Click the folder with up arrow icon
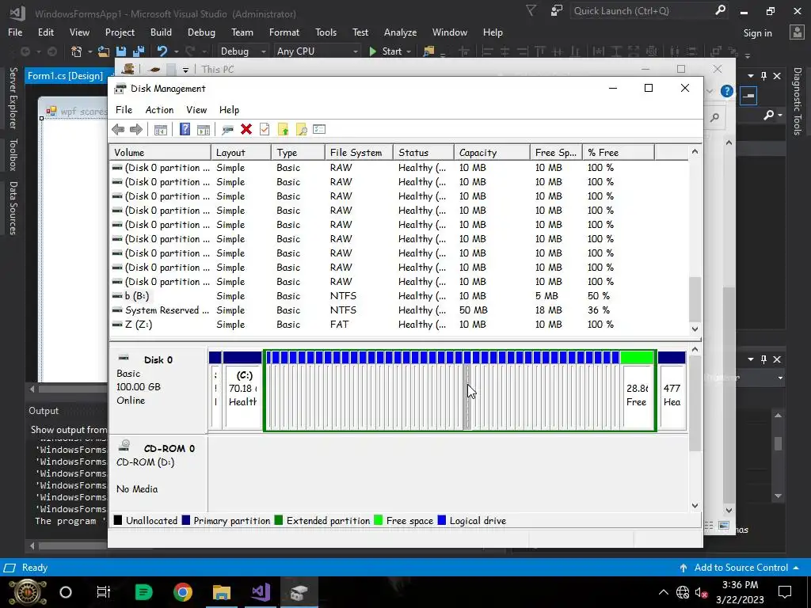 pos(283,129)
